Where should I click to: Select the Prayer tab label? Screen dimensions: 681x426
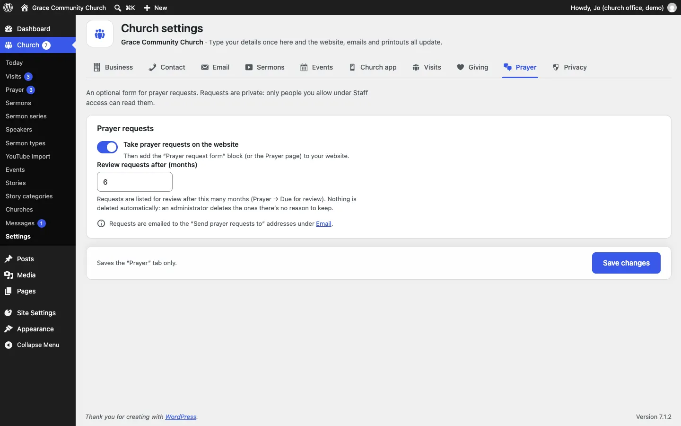click(526, 67)
